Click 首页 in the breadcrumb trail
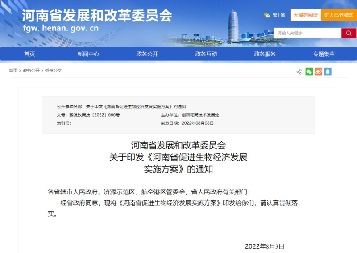Screen dimensions: 357x253 click(x=13, y=71)
